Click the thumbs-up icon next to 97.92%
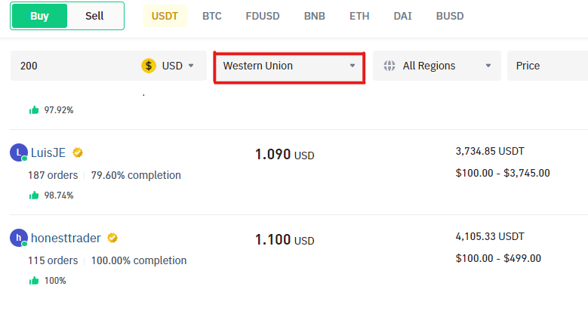Viewport: 588px width, 314px height. [x=34, y=110]
